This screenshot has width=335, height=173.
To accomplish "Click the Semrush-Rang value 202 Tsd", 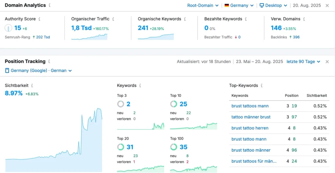I will tap(43, 37).
